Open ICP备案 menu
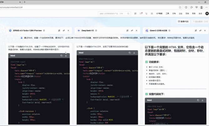 tap(159, 13)
